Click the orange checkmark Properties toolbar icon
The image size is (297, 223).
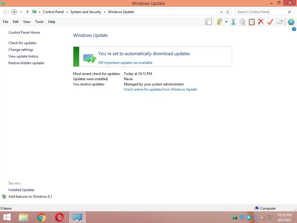270,22
